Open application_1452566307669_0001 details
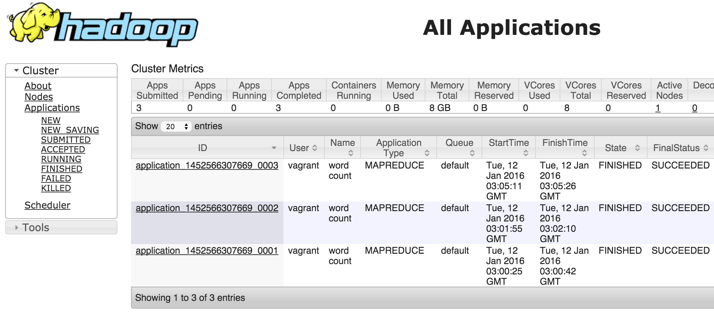The height and width of the screenshot is (317, 714). 207,251
